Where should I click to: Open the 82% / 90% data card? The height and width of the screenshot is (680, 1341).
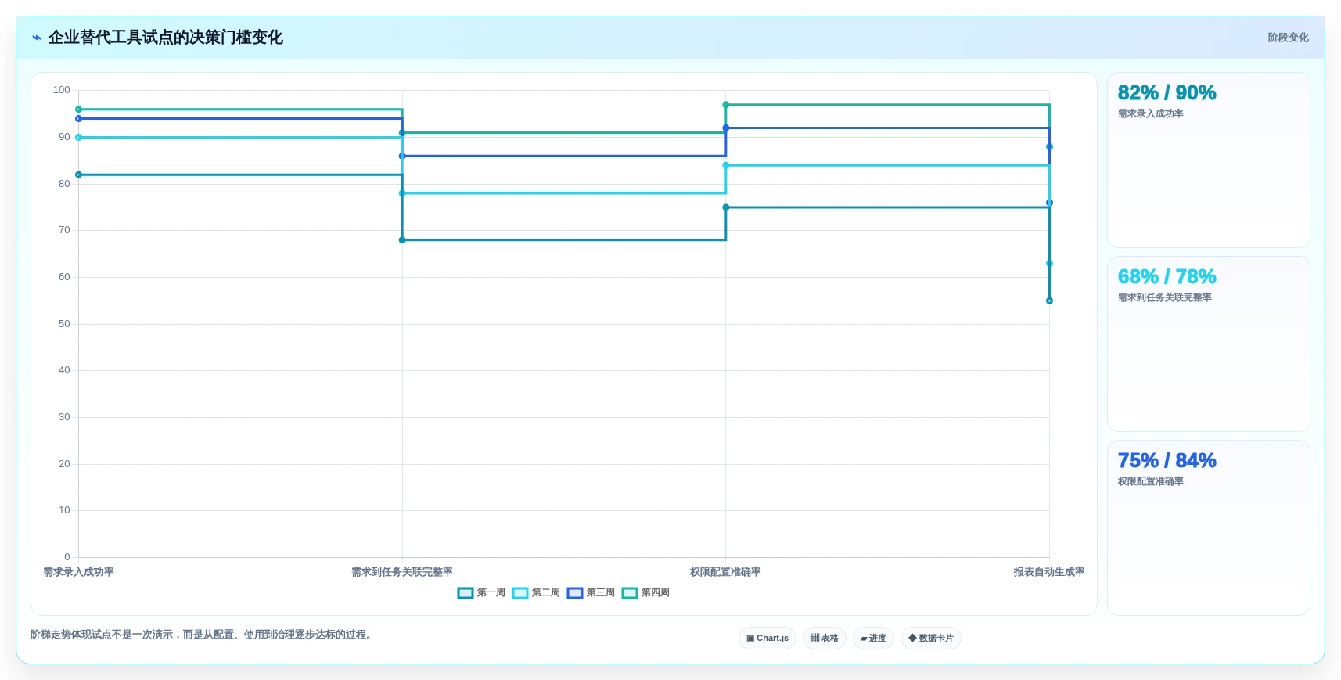1209,160
